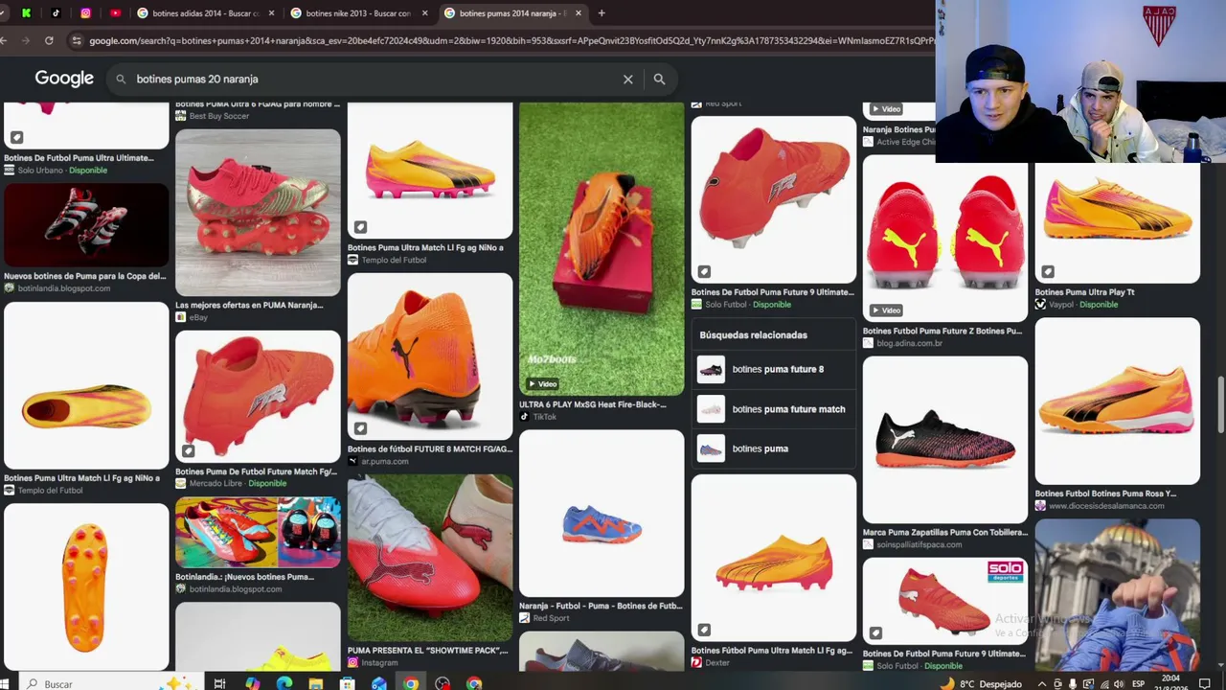The image size is (1226, 690).
Task: Open the Solo Futbol Future 9 Ultimate image
Action: [774, 199]
